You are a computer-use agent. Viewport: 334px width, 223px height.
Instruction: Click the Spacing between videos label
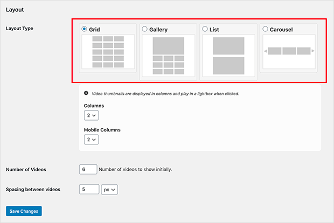pos(33,190)
